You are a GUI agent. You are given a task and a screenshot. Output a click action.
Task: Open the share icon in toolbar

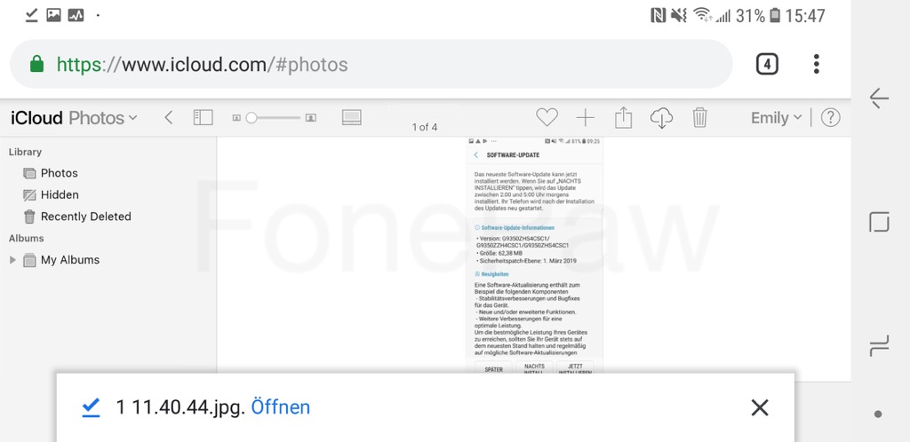pyautogui.click(x=623, y=117)
